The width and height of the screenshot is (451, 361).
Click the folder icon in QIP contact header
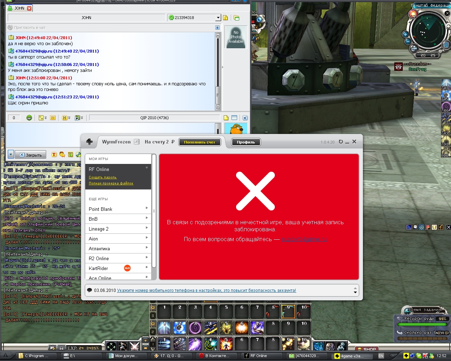click(236, 18)
